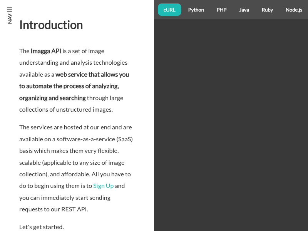The height and width of the screenshot is (231, 308).
Task: Switch to the PHP code tab
Action: point(222,10)
